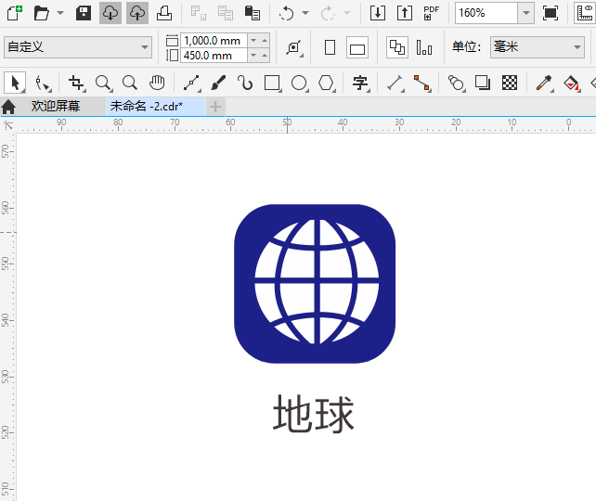Select the Parallel Dimension tool
The image size is (596, 501).
[x=395, y=83]
